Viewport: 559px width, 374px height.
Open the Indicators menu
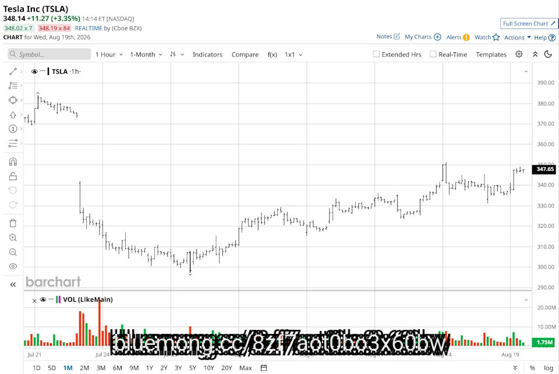[x=207, y=55]
